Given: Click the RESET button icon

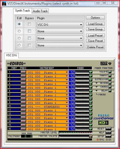Looking at the screenshot, I should coord(108,129).
